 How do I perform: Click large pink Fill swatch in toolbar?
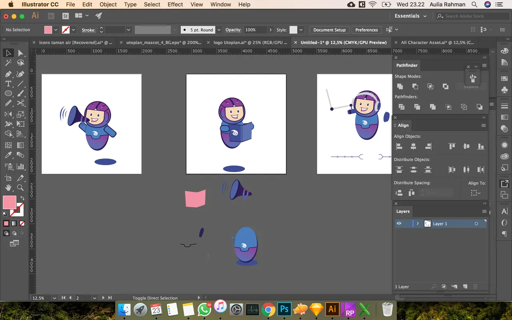tap(9, 203)
